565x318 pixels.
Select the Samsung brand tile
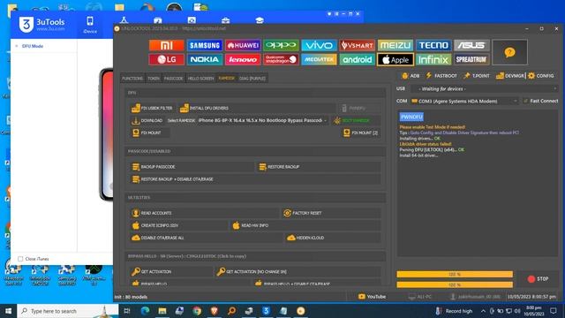pos(205,45)
